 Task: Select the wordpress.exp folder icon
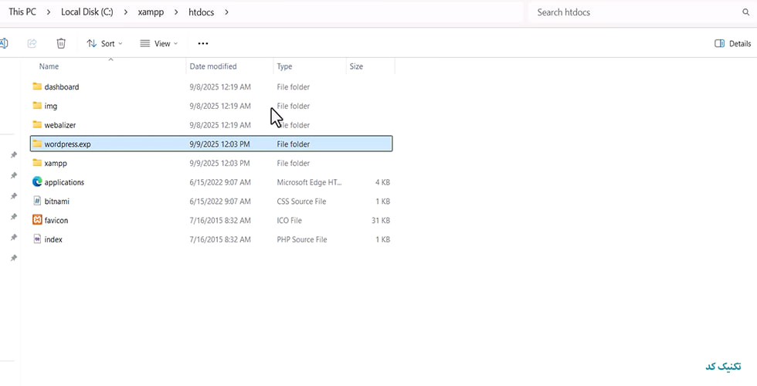click(37, 144)
